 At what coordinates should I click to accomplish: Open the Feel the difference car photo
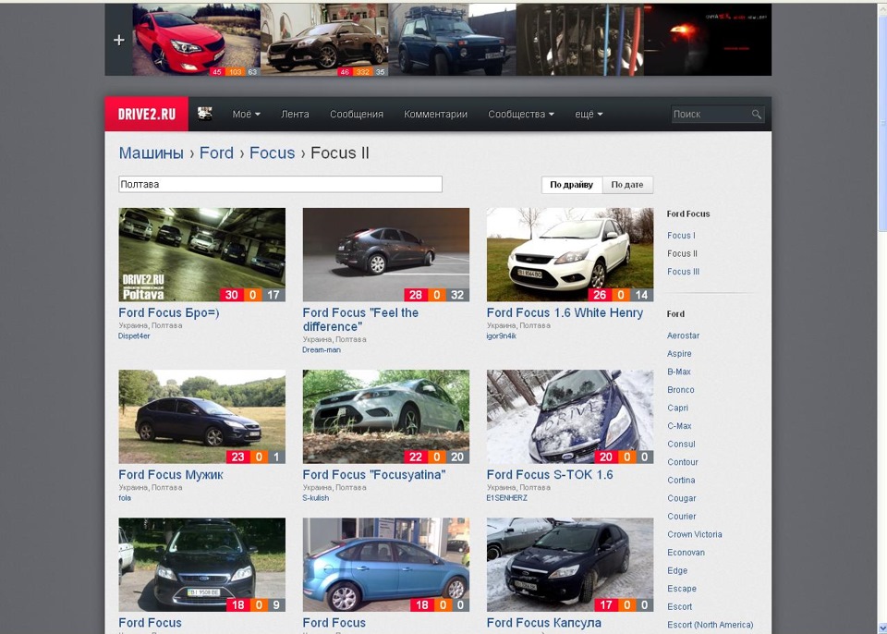(386, 255)
